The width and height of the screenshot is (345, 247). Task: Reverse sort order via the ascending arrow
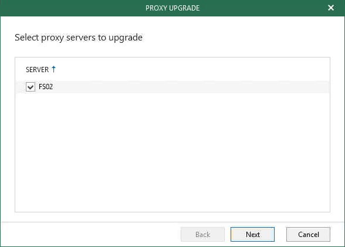(x=53, y=69)
